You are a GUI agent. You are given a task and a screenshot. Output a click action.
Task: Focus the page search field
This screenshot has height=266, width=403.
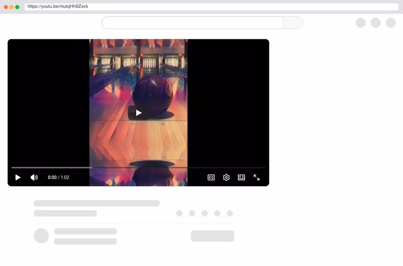coord(192,23)
